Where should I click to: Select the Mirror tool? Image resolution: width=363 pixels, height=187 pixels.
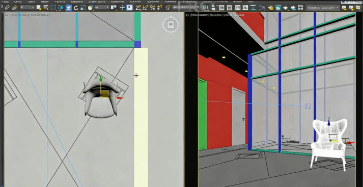[206, 8]
